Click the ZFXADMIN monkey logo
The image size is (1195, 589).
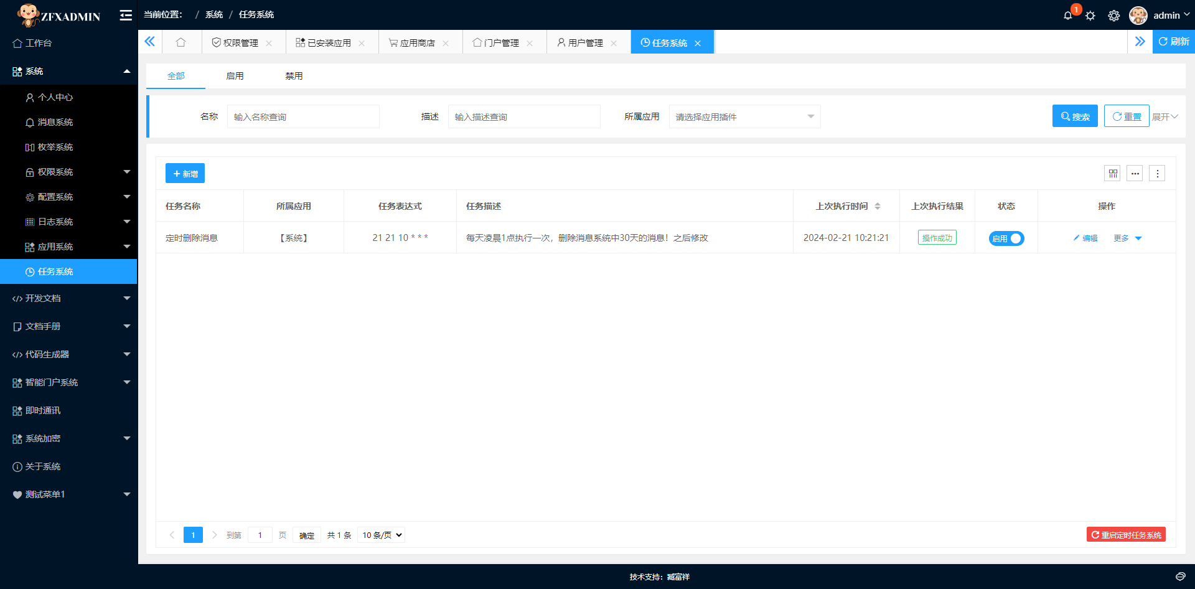pos(59,15)
